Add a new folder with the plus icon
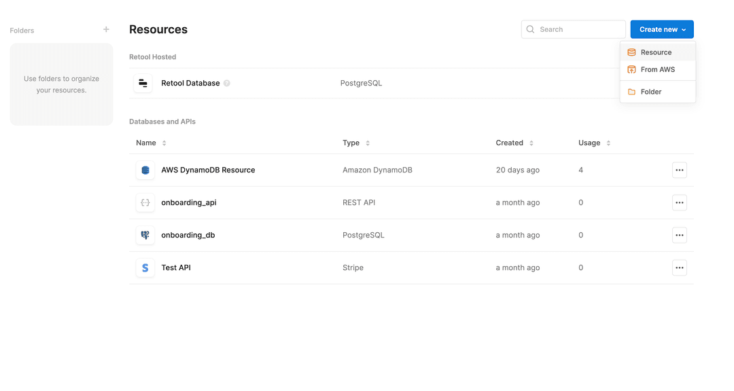 click(106, 29)
